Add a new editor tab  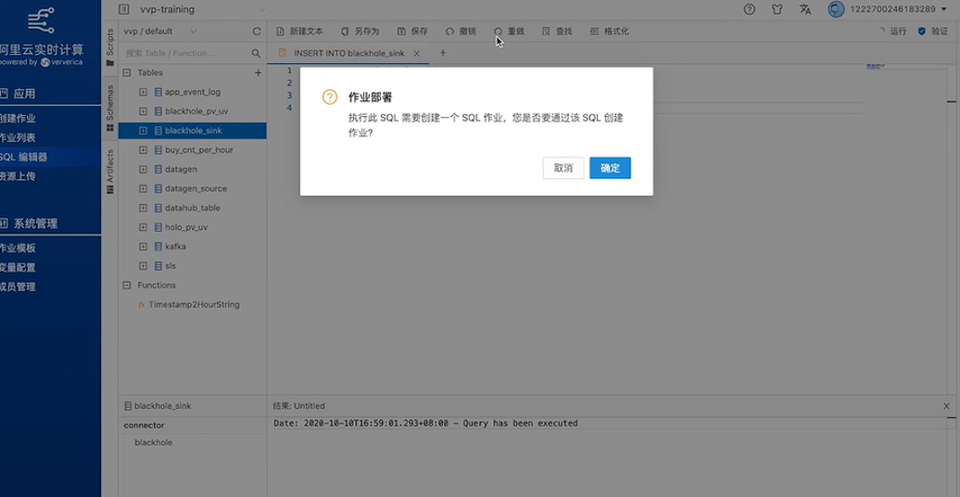click(x=443, y=53)
